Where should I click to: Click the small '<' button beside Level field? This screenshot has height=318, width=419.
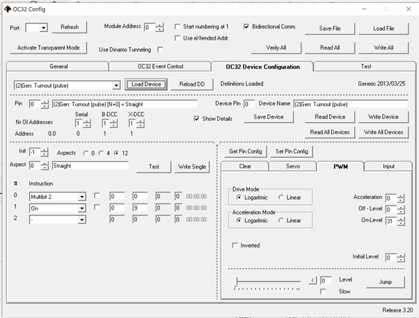tap(312, 280)
